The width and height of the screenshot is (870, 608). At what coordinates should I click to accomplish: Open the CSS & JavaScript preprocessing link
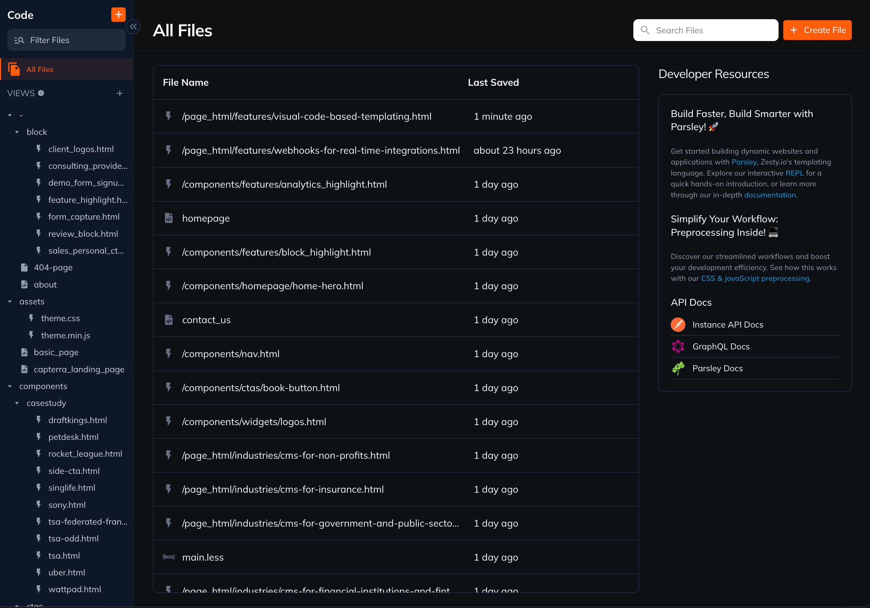[755, 278]
